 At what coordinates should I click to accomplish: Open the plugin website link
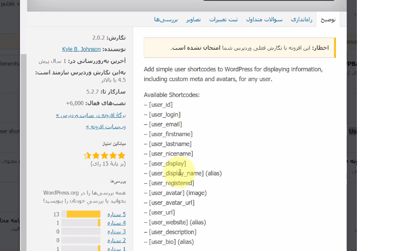point(106,127)
